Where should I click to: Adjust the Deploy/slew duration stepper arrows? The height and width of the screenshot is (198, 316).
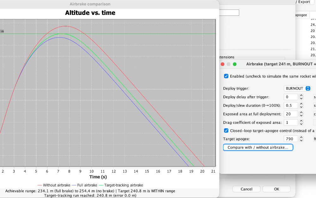pos(301,105)
